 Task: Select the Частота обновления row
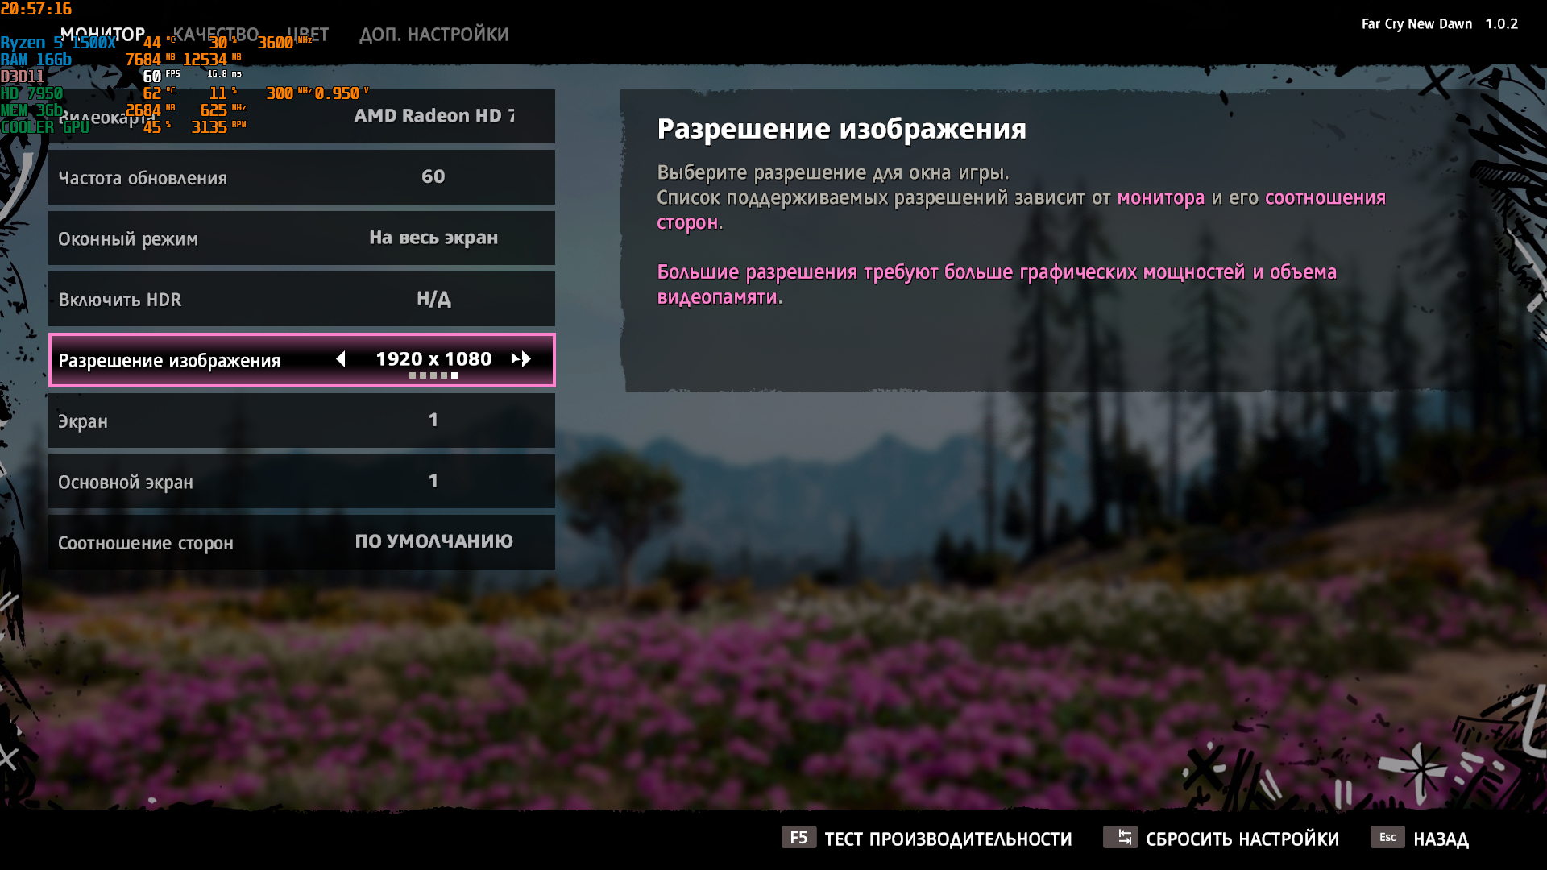pos(301,177)
